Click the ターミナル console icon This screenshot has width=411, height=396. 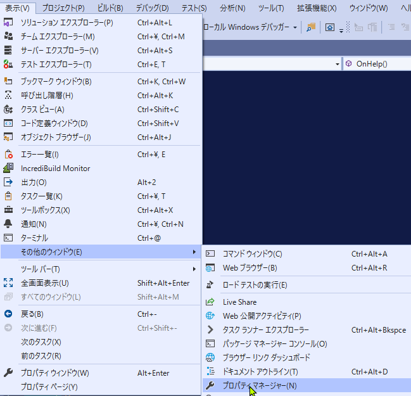click(8, 238)
